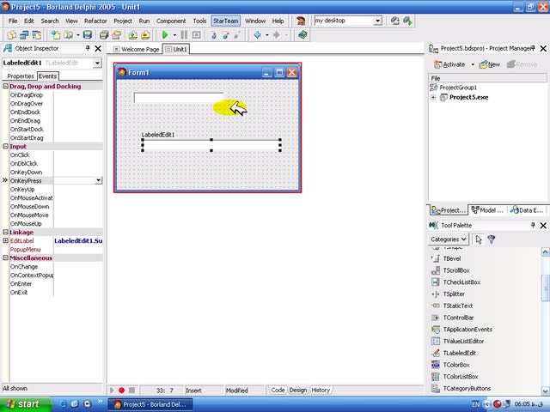This screenshot has width=550, height=412.
Task: Click the EN language indicator in system tray
Action: coord(475,404)
